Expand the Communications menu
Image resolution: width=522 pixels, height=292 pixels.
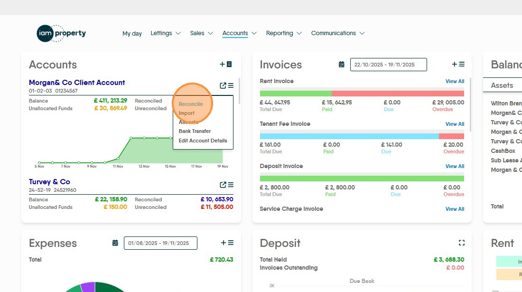tap(338, 33)
